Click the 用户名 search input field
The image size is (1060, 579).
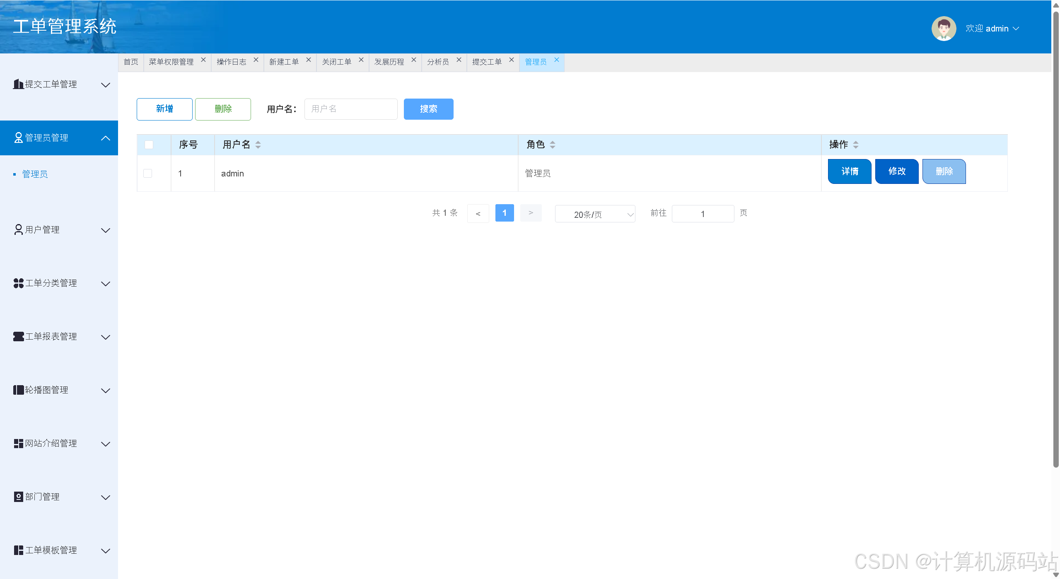coord(350,109)
